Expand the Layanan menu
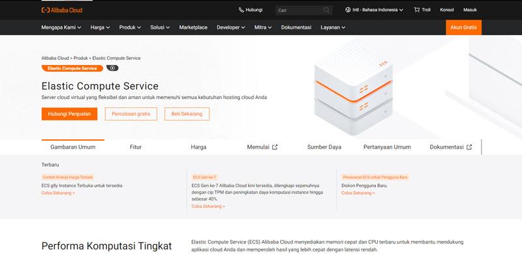Screen dimensions: 522x254 point(333,27)
